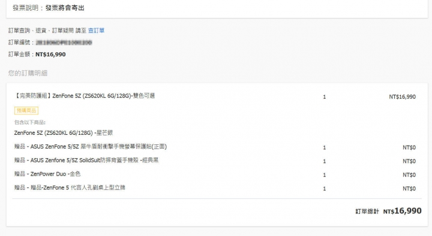Click the 您的訂購明細 section heading
Image resolution: width=432 pixels, height=236 pixels.
coord(28,73)
